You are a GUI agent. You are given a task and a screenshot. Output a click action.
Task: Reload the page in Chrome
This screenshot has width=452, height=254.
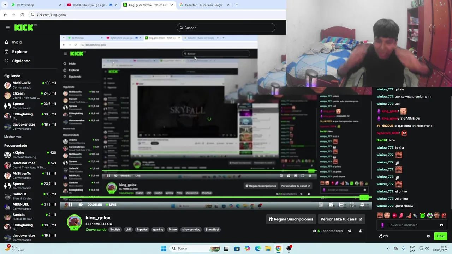(22, 15)
